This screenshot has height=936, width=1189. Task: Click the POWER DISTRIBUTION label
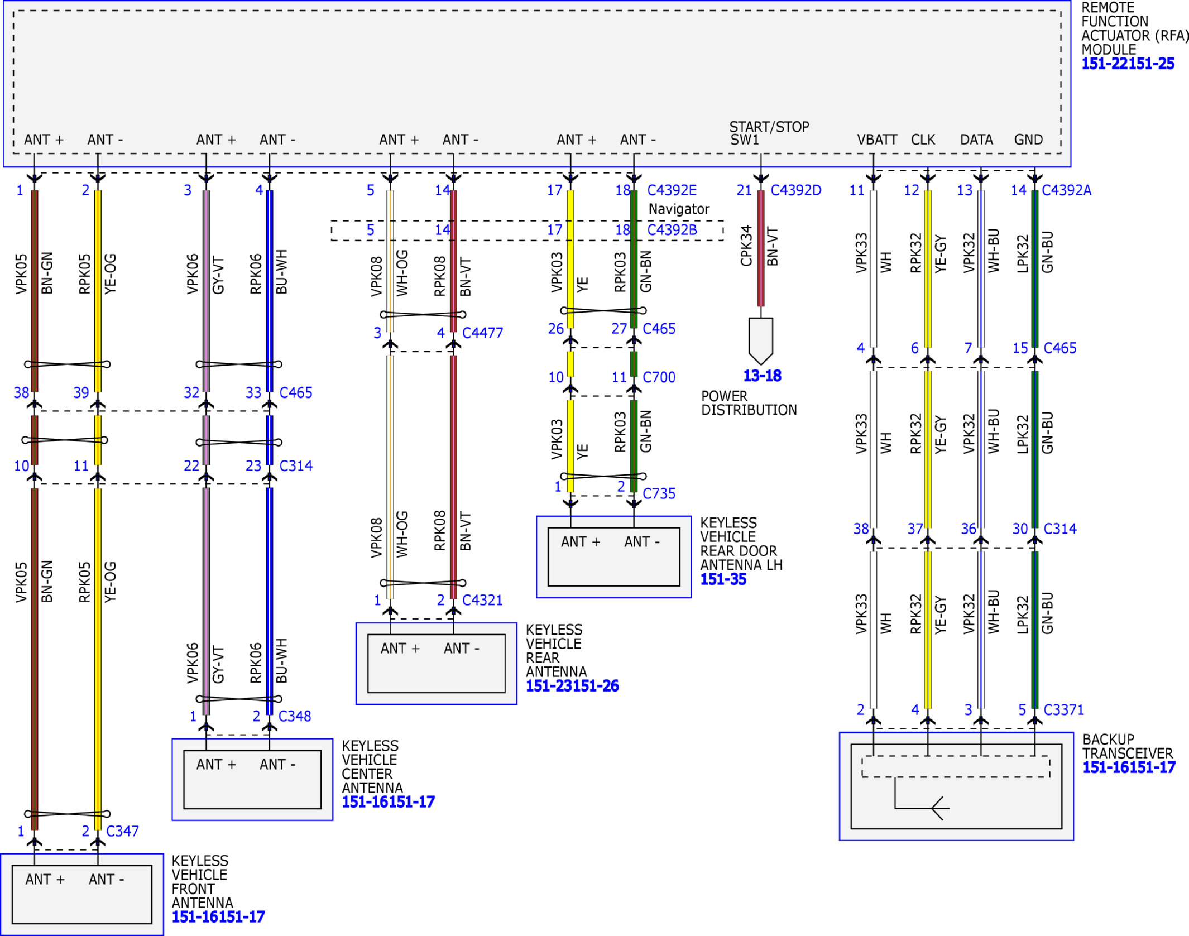pos(749,404)
